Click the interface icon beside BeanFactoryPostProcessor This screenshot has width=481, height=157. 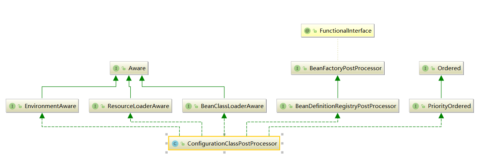[297, 68]
